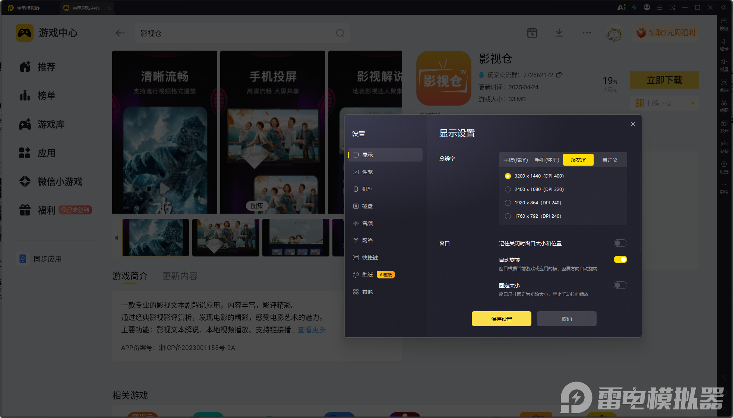Open 快捷键 settings section

coord(385,258)
